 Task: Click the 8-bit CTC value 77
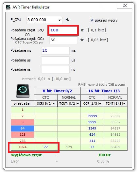tap(46, 147)
